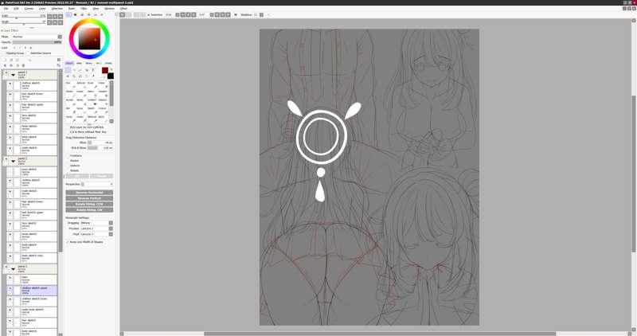This screenshot has width=637, height=336.
Task: Choose the Brush tool
Action: coord(91,85)
